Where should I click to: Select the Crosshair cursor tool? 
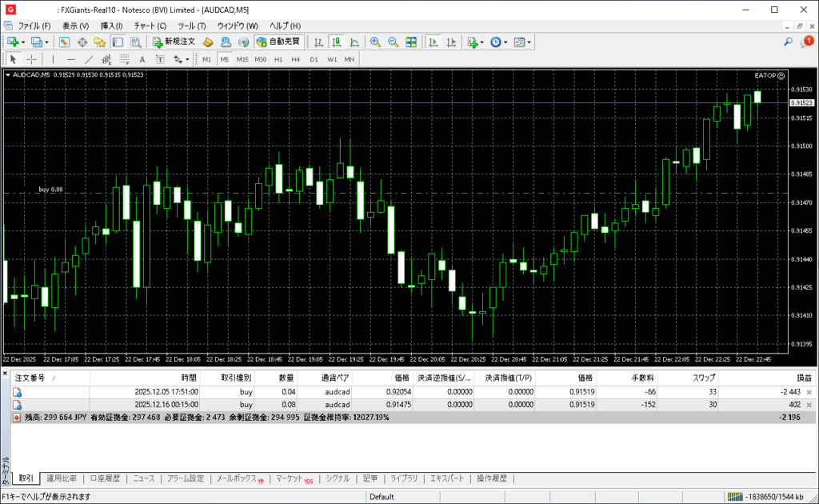pyautogui.click(x=32, y=59)
